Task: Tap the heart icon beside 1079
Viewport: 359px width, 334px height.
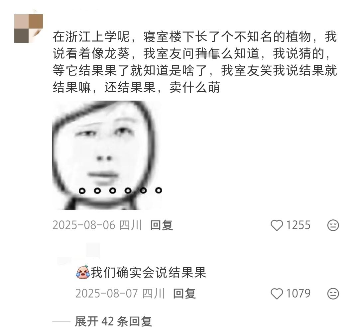Action: click(x=277, y=293)
